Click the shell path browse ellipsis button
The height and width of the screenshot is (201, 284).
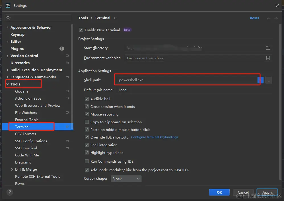[x=269, y=80]
